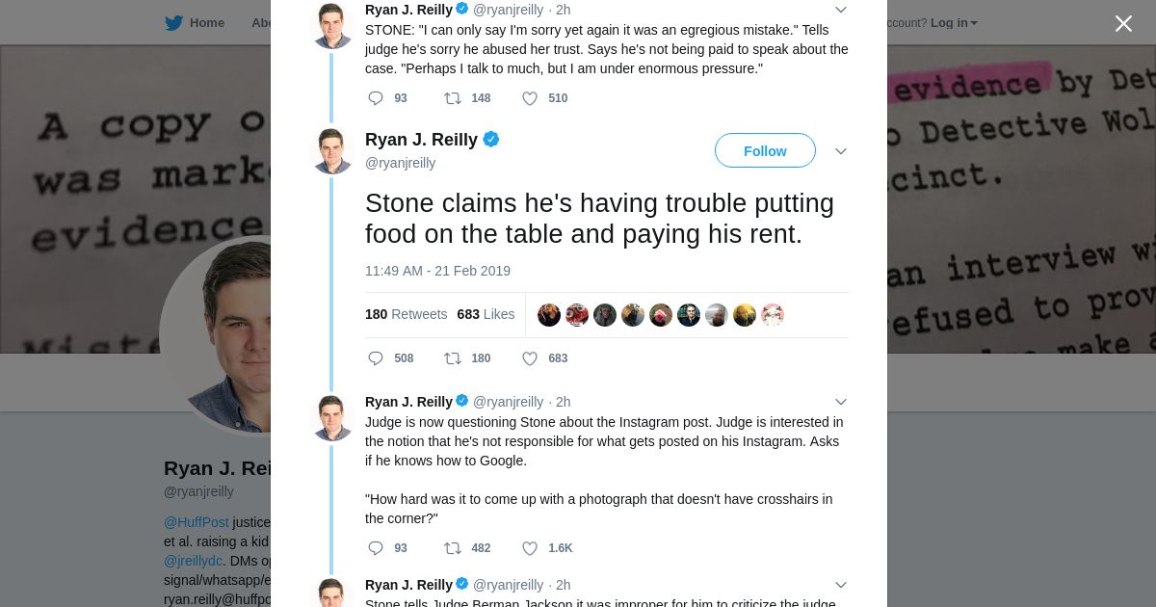Open the Log in dropdown

(954, 23)
